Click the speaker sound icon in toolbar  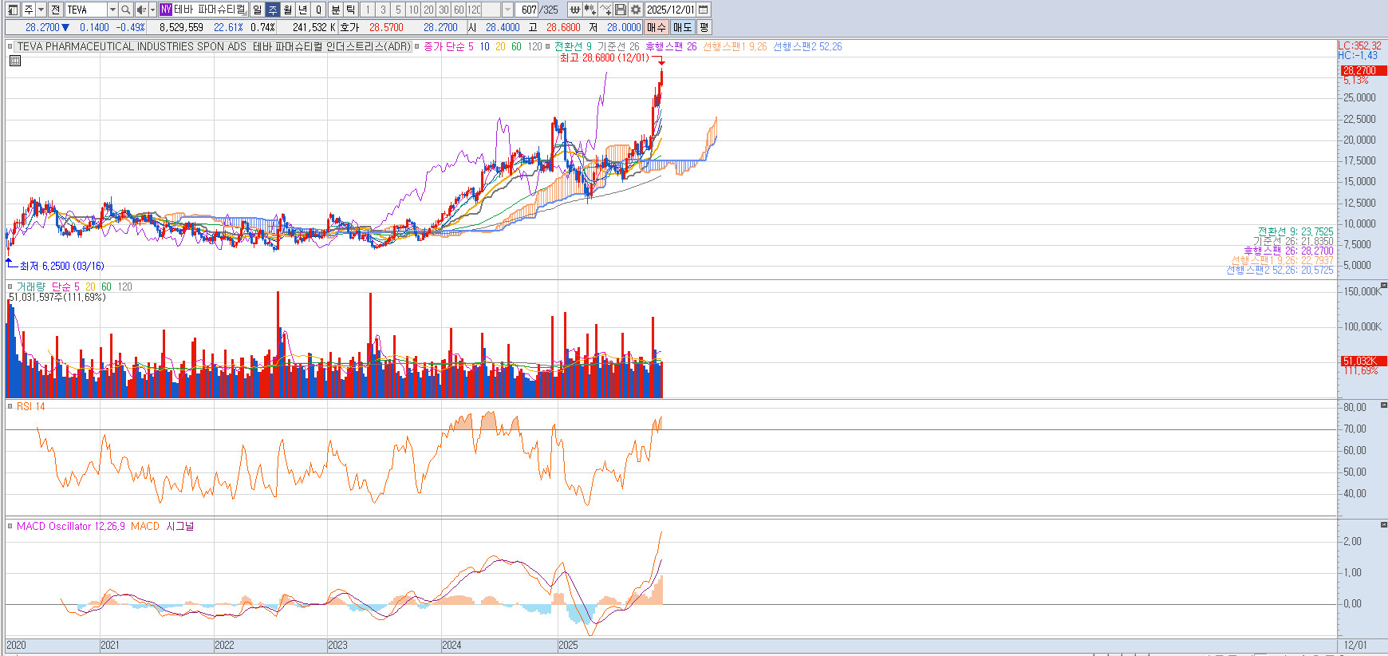click(140, 10)
